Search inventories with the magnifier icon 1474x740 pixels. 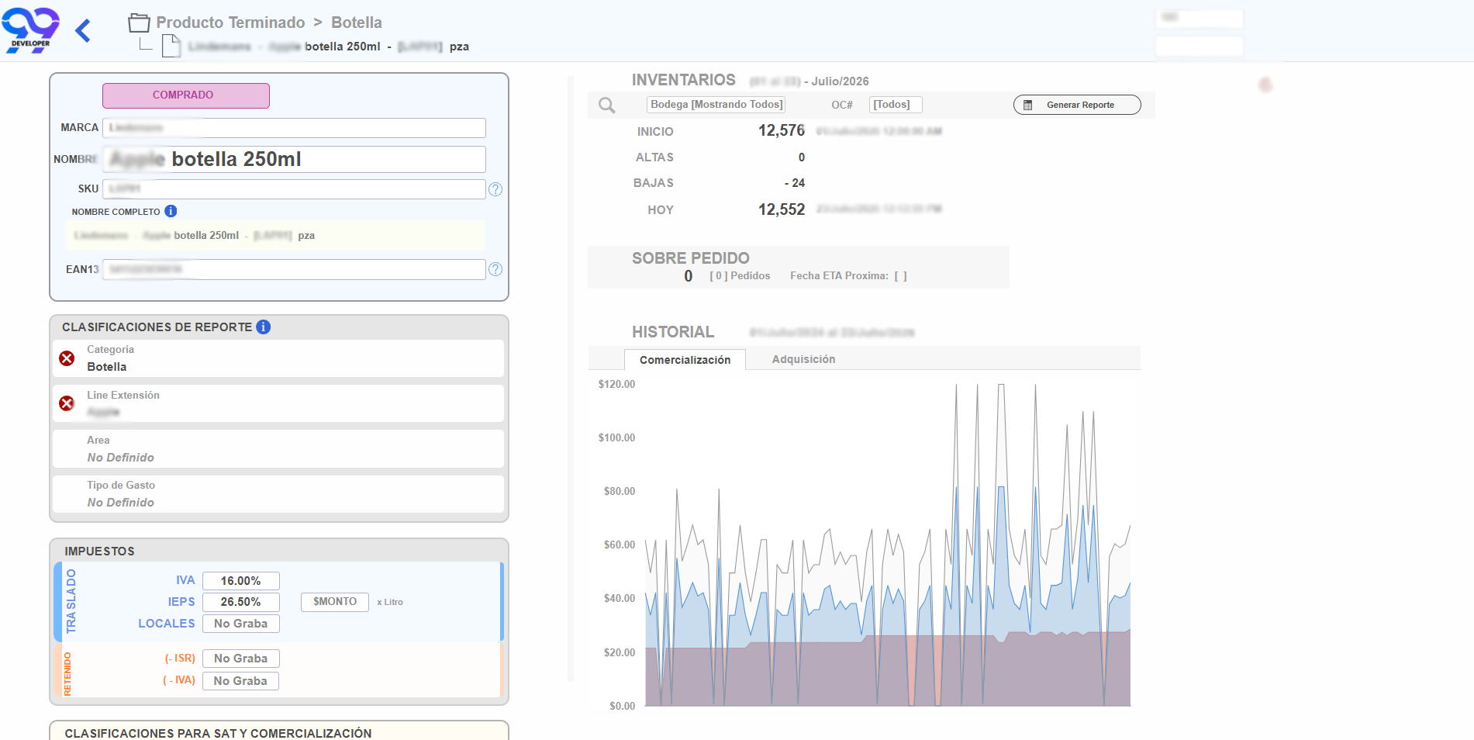coord(607,105)
